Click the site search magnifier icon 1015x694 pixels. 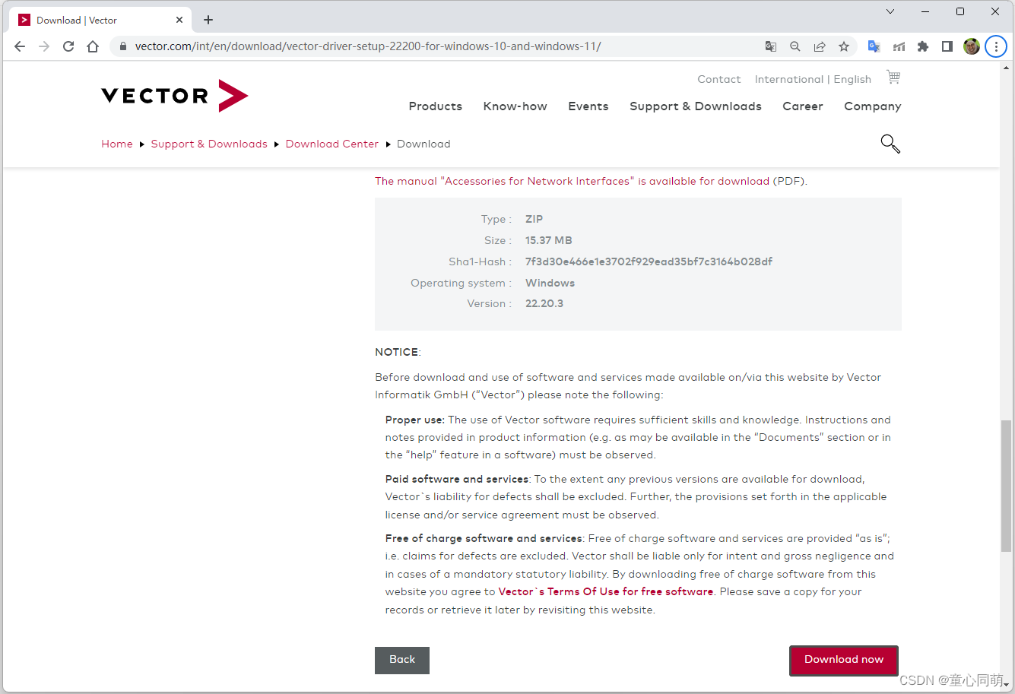[890, 144]
